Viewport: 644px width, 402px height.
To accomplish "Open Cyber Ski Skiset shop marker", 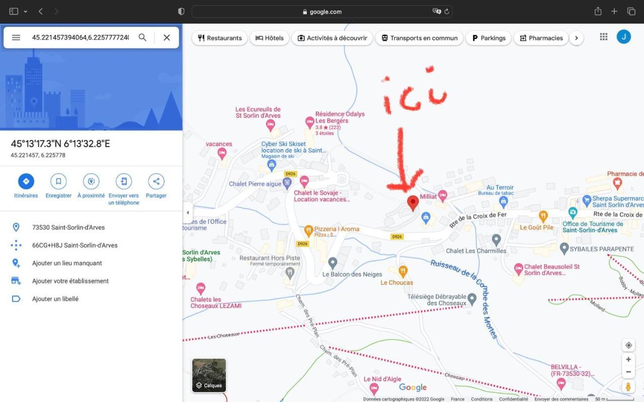I will (272, 165).
